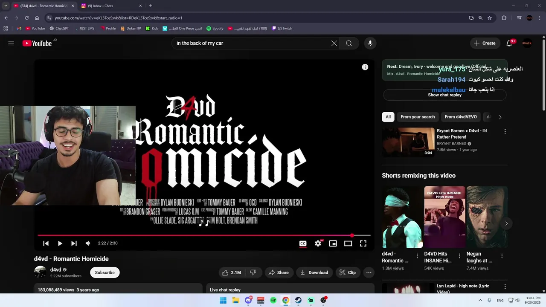Dislike the video
This screenshot has width=546, height=307.
click(x=253, y=272)
